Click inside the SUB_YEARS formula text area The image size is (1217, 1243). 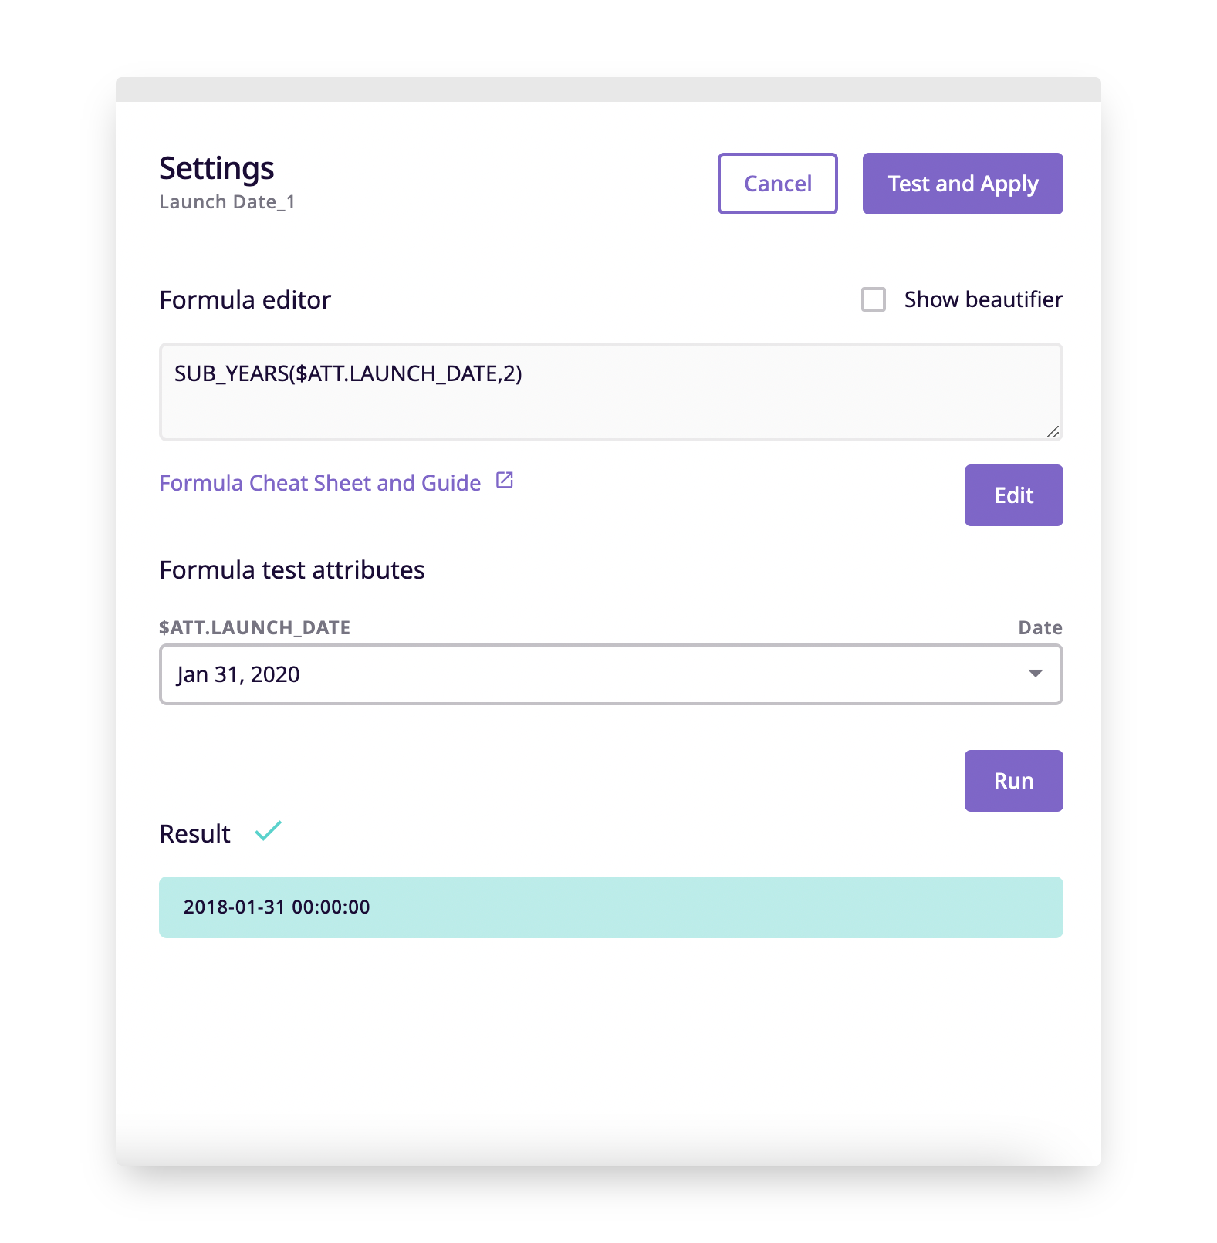coord(611,392)
